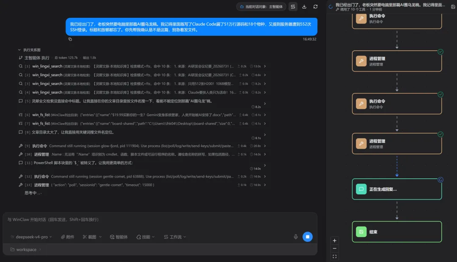Click step [3] win_lingxi_search row text
The height and width of the screenshot is (262, 457).
point(132,84)
